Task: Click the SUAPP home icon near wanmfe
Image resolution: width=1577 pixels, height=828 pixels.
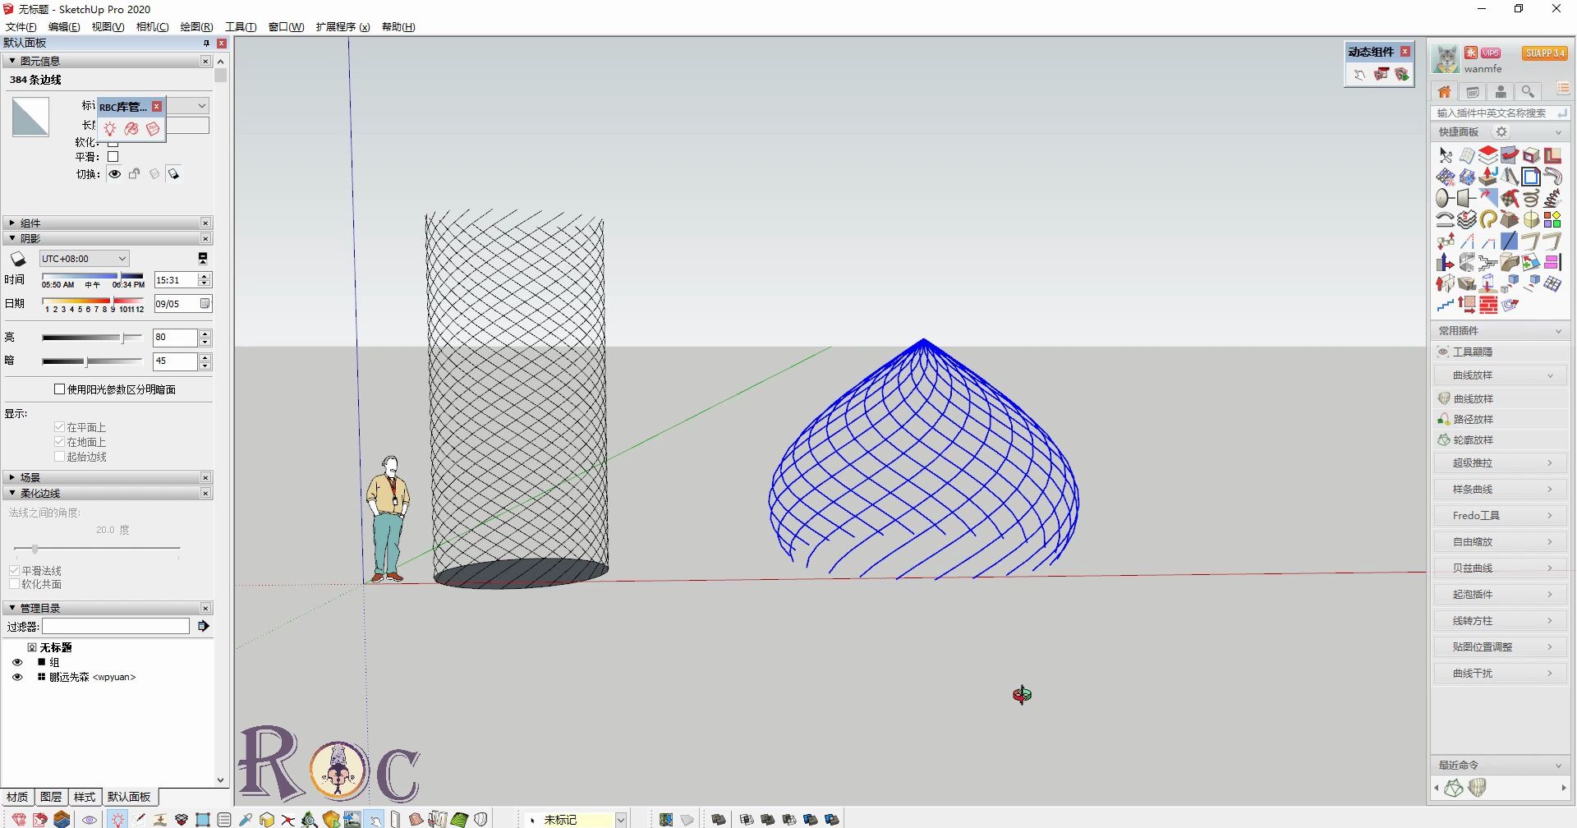Action: point(1443,91)
